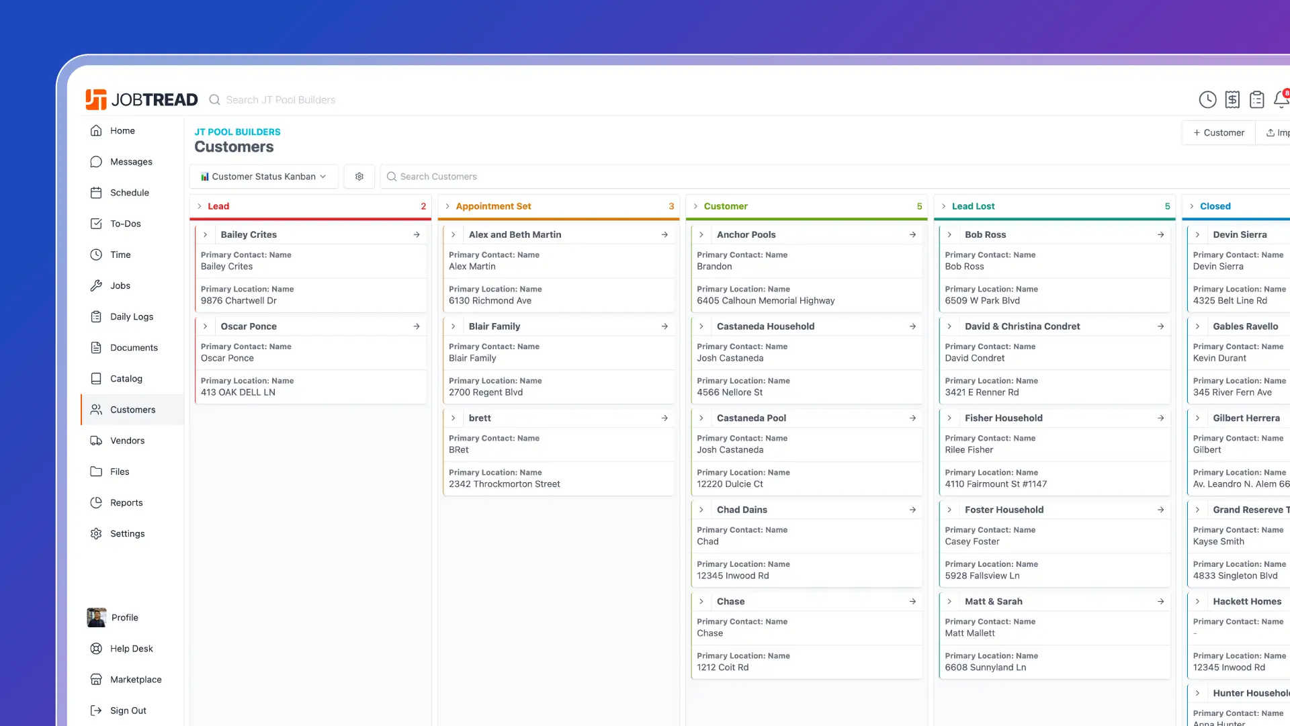
Task: Open Oscar Ponce card arrow
Action: coord(417,326)
